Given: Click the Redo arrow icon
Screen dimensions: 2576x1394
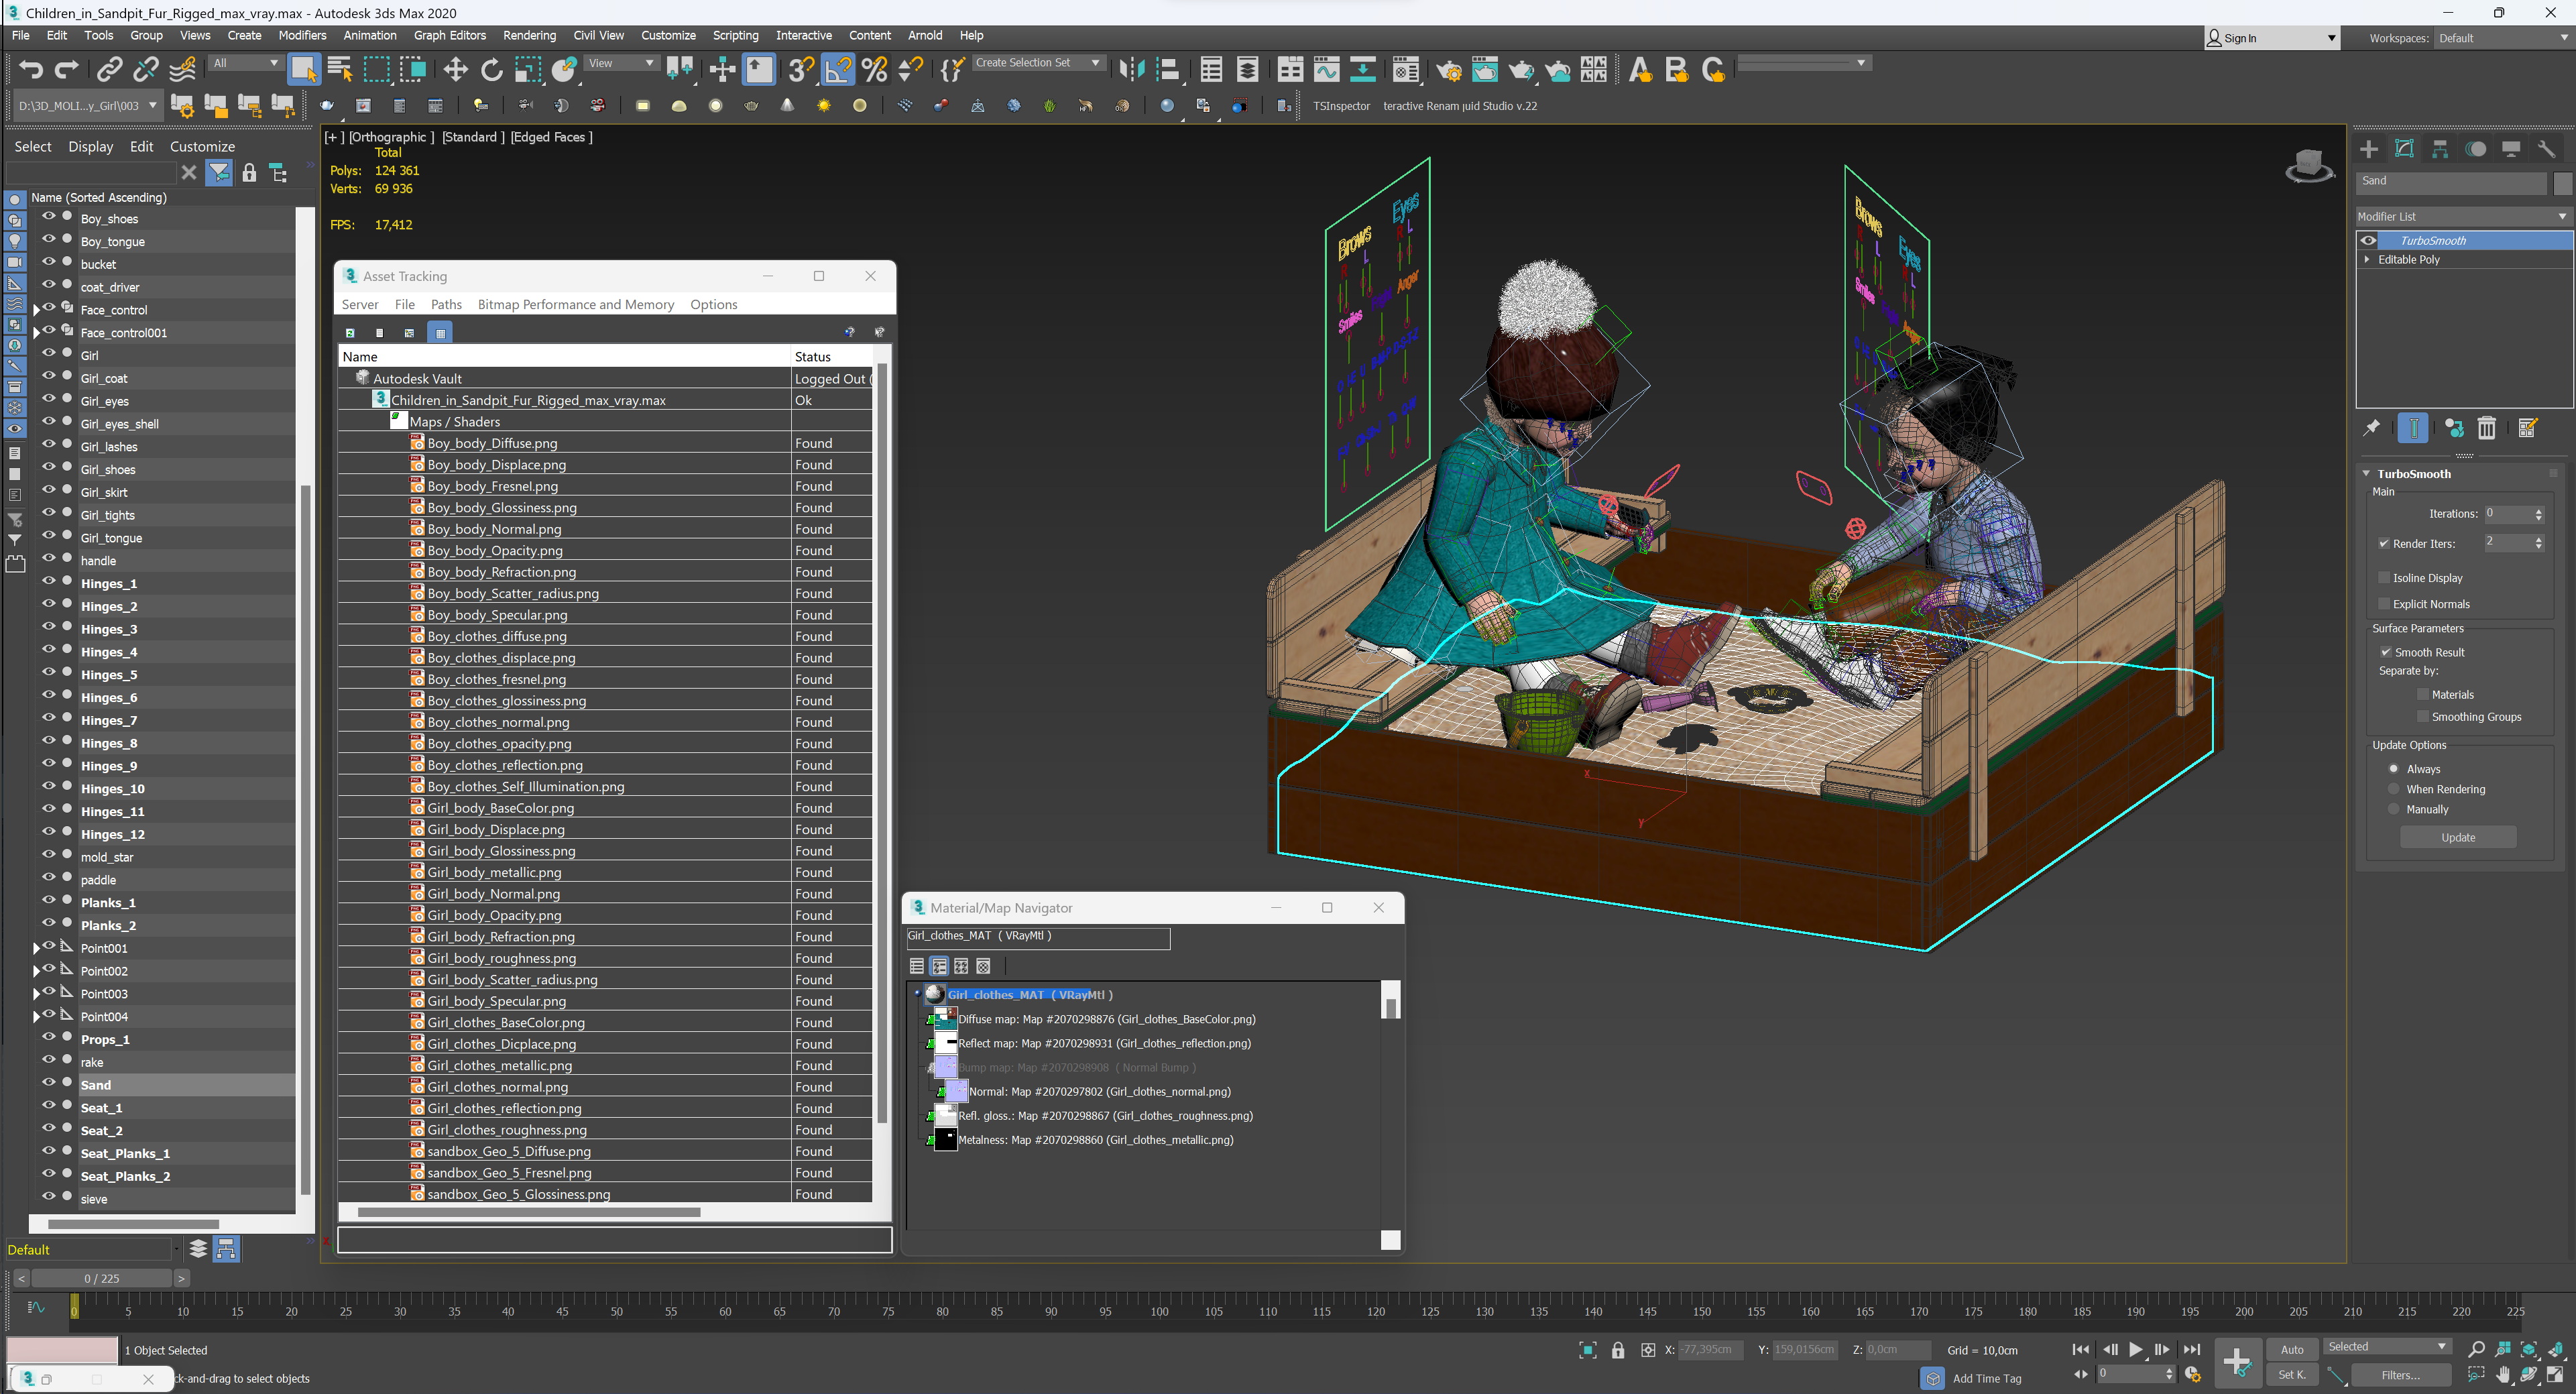Looking at the screenshot, I should pos(66,69).
